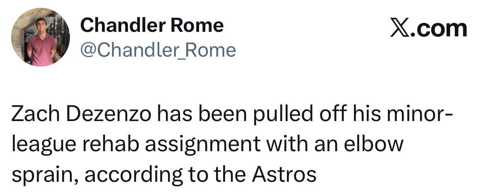Click the ".com" text beside X logo
Screen dimensions: 488x195
pyautogui.click(x=438, y=29)
